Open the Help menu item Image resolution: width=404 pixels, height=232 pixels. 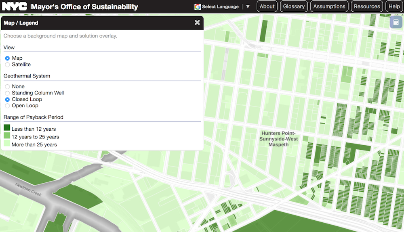pyautogui.click(x=394, y=6)
